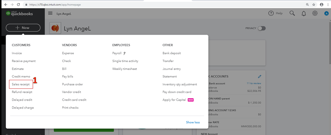Viewport: 331px width, 135px height.
Task: Select Invoice under Customers
Action: [x=17, y=53]
